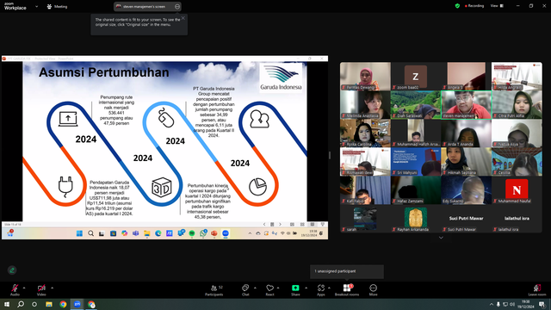Open screen share options for steven manajemen's screen
Screen dimensions: 551x310
point(177,6)
